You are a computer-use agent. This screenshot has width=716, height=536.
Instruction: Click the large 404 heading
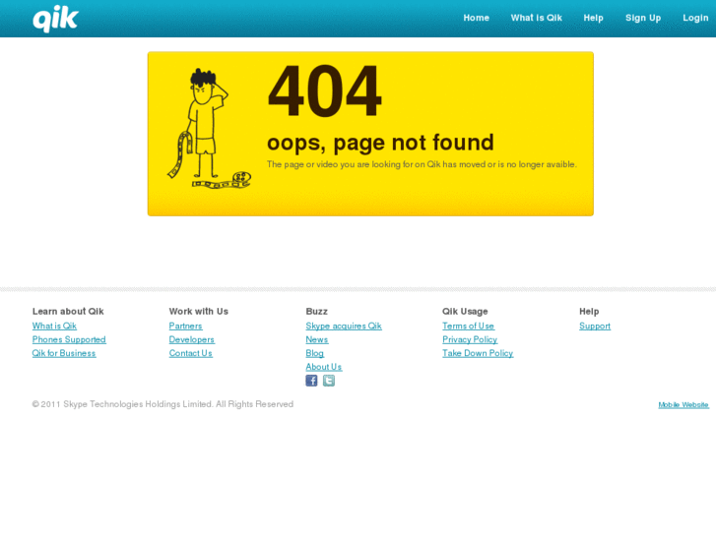pyautogui.click(x=325, y=90)
